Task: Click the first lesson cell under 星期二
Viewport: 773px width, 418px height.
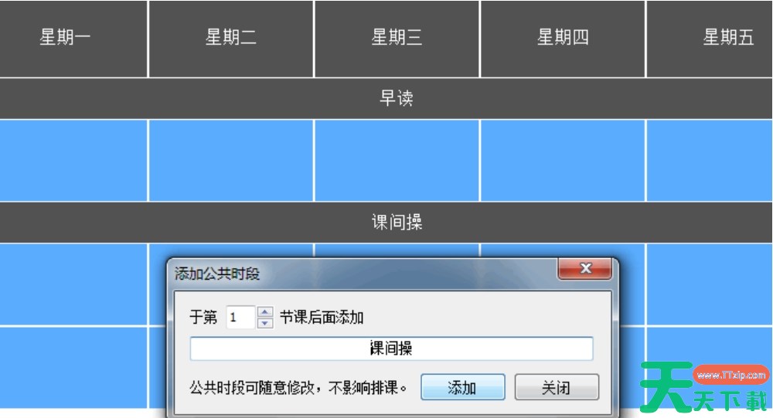Action: tap(230, 161)
